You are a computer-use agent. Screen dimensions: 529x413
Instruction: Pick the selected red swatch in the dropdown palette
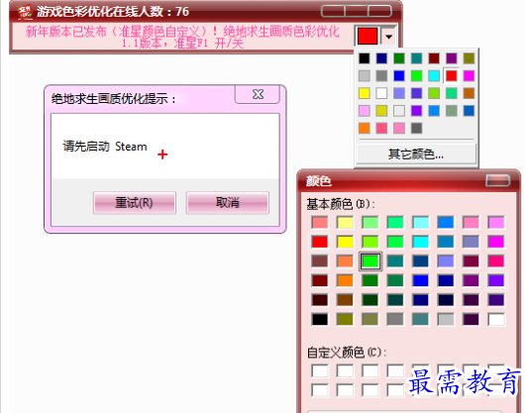point(452,75)
